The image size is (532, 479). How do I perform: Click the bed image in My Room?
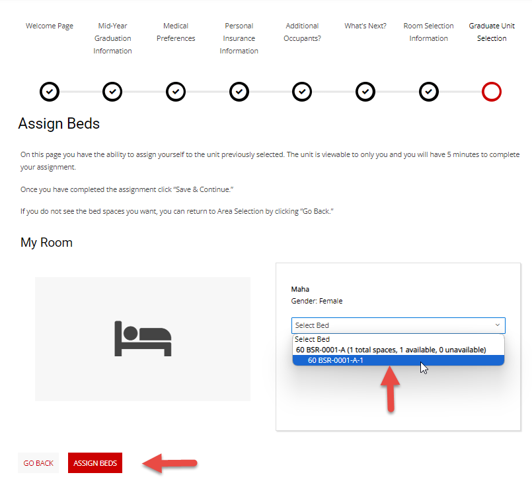click(143, 338)
